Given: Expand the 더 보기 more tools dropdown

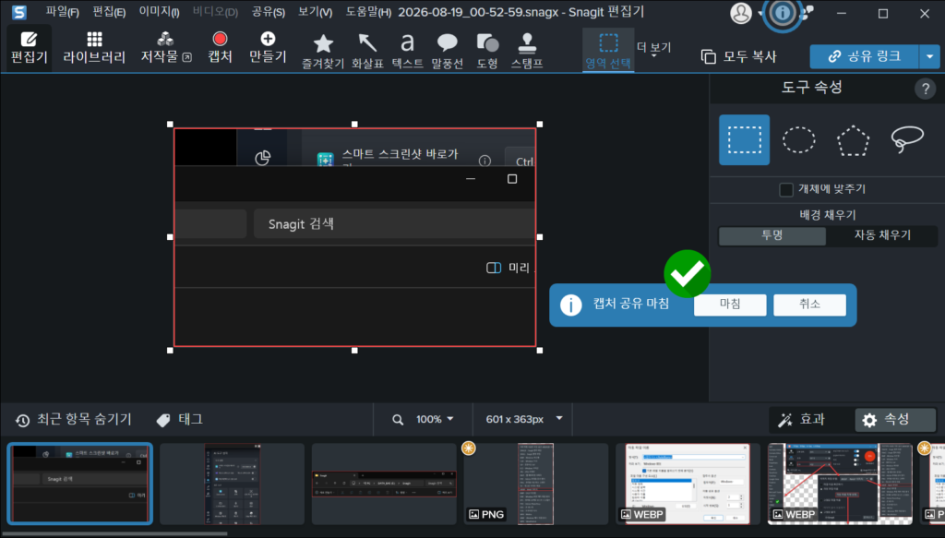Looking at the screenshot, I should 654,49.
